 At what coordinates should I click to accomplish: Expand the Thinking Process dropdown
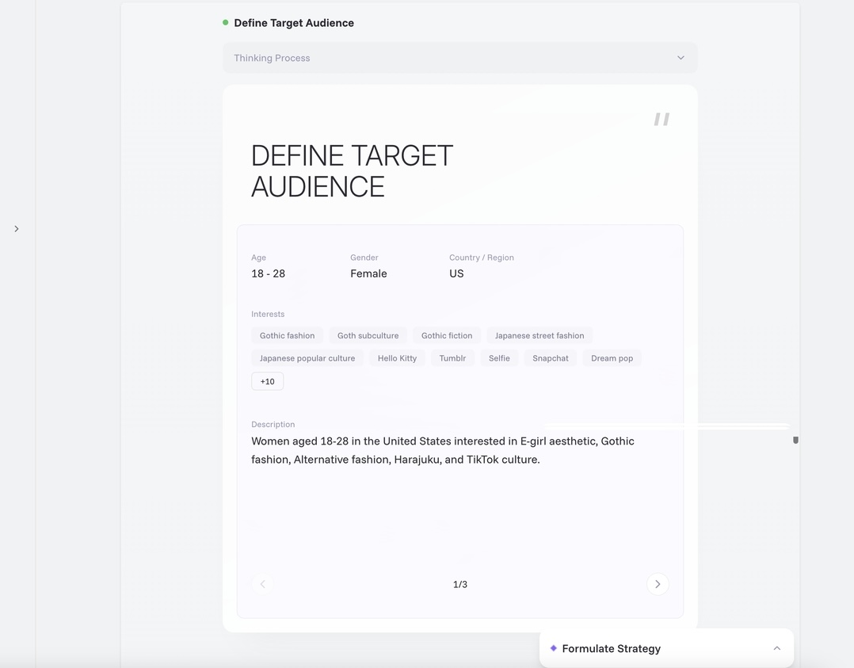[680, 58]
